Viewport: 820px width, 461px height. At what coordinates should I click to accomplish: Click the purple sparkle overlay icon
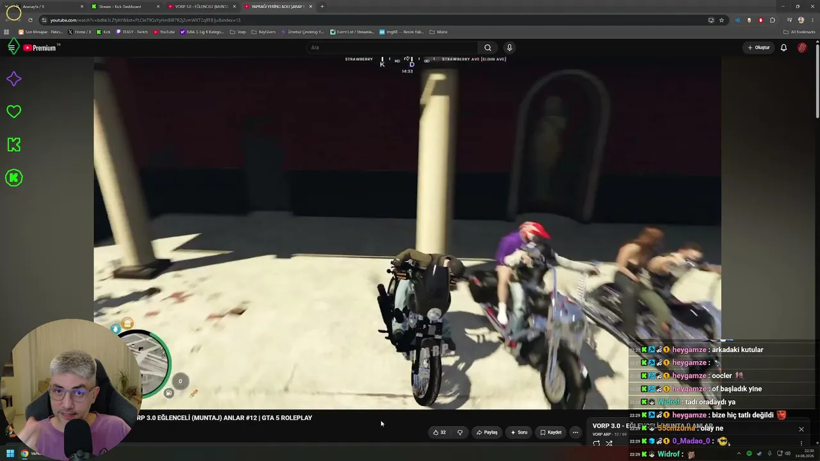pyautogui.click(x=13, y=79)
